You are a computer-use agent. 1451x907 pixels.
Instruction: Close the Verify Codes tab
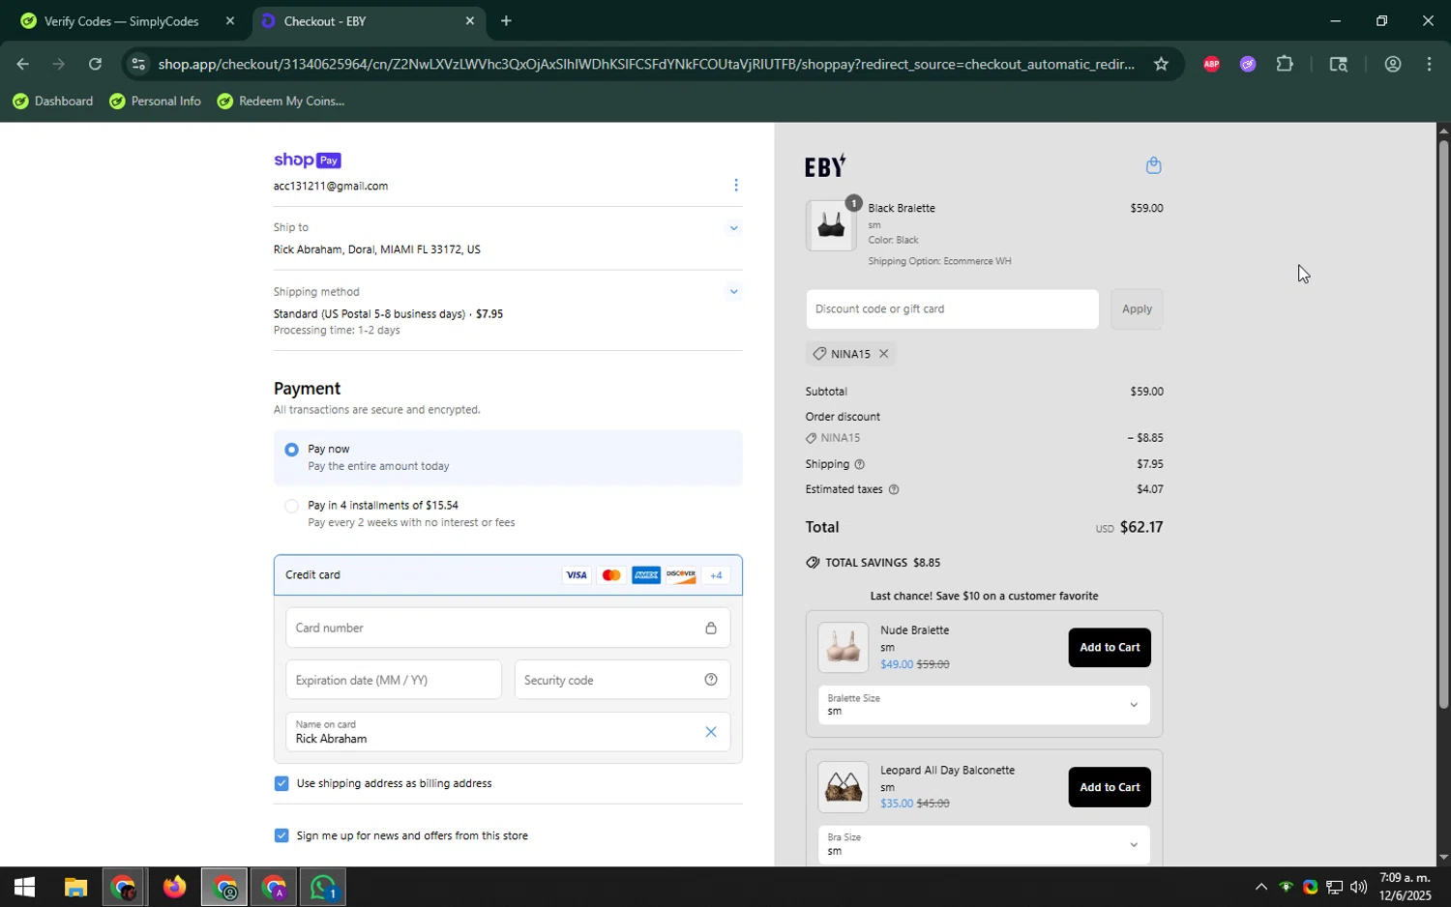pyautogui.click(x=229, y=21)
